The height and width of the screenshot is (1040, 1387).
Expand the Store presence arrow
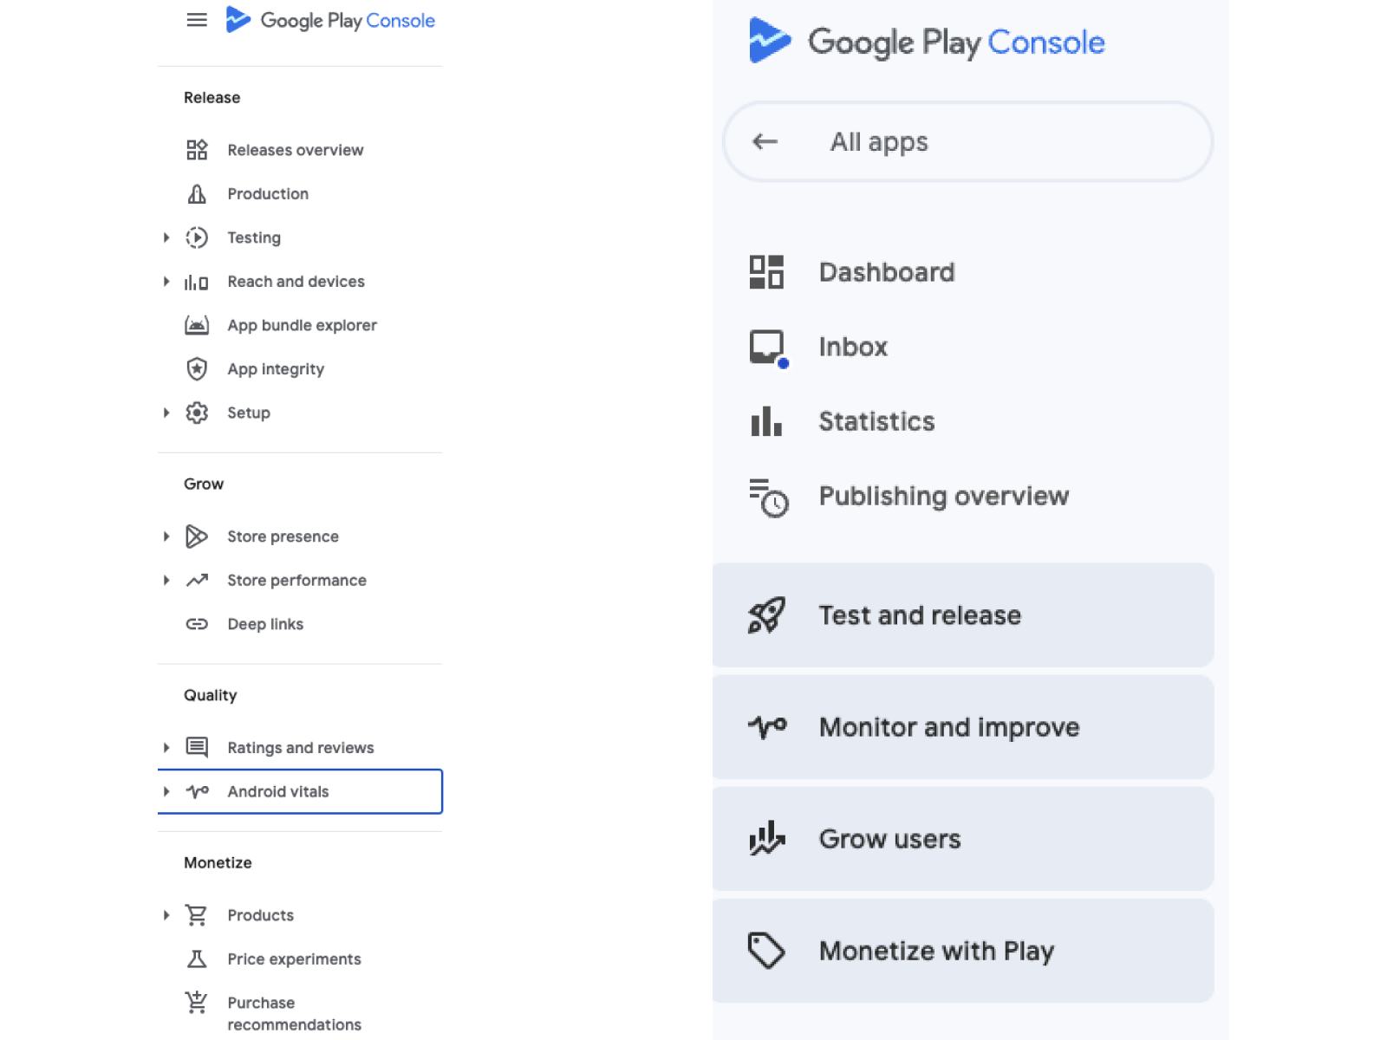coord(166,536)
